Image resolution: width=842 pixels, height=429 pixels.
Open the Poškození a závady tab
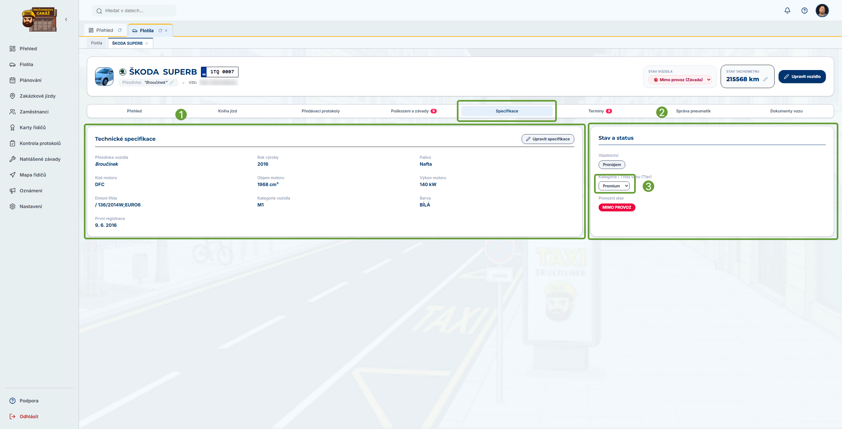click(x=413, y=111)
